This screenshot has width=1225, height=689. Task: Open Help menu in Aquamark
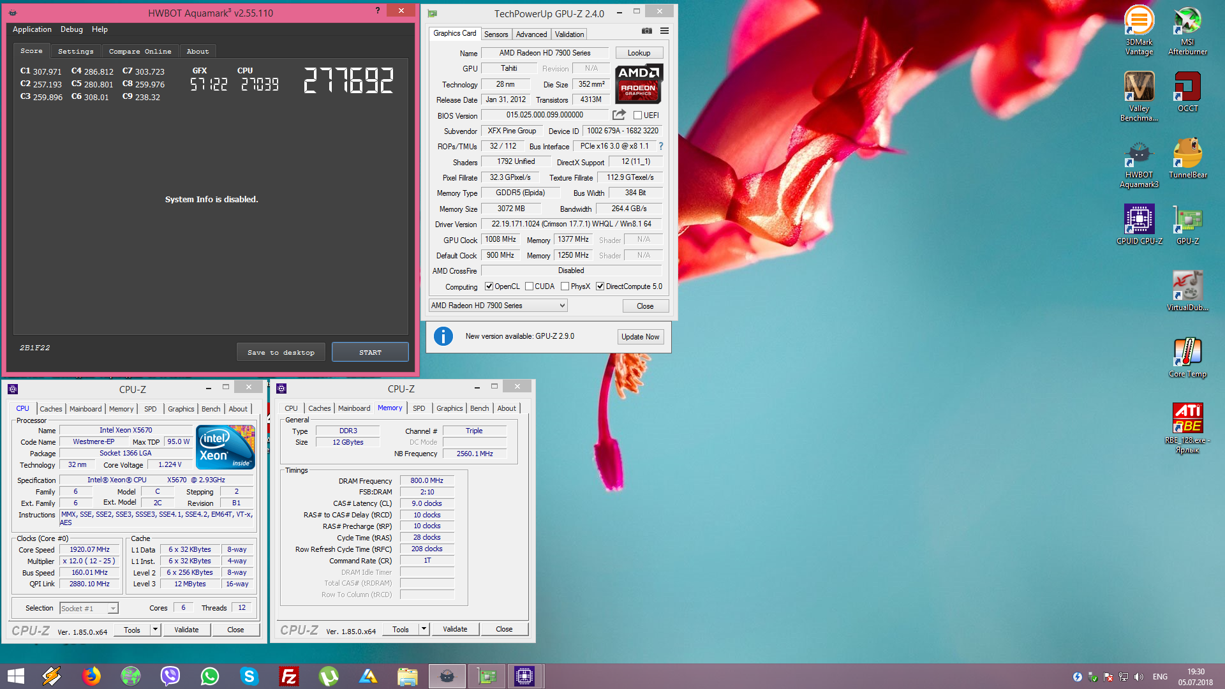click(x=100, y=29)
